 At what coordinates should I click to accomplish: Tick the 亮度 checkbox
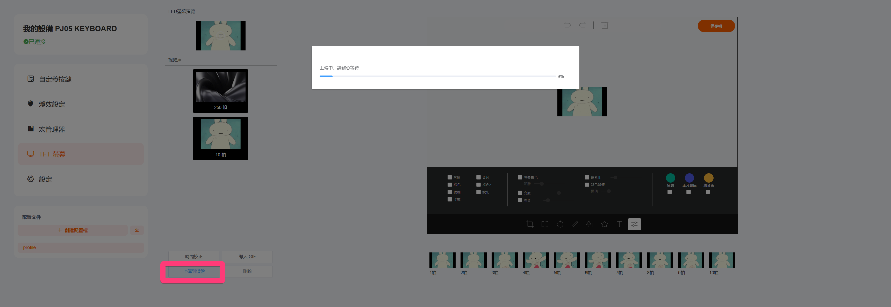pos(520,193)
